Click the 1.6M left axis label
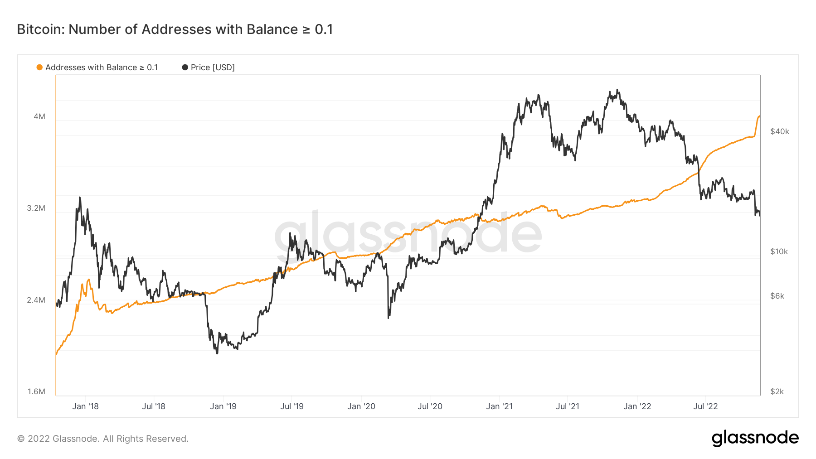The height and width of the screenshot is (459, 816). pyautogui.click(x=36, y=391)
